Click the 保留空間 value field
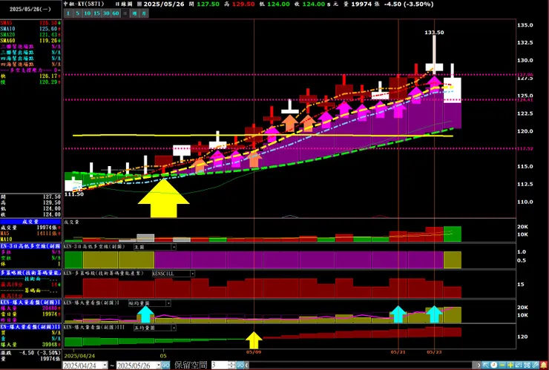 point(219,366)
